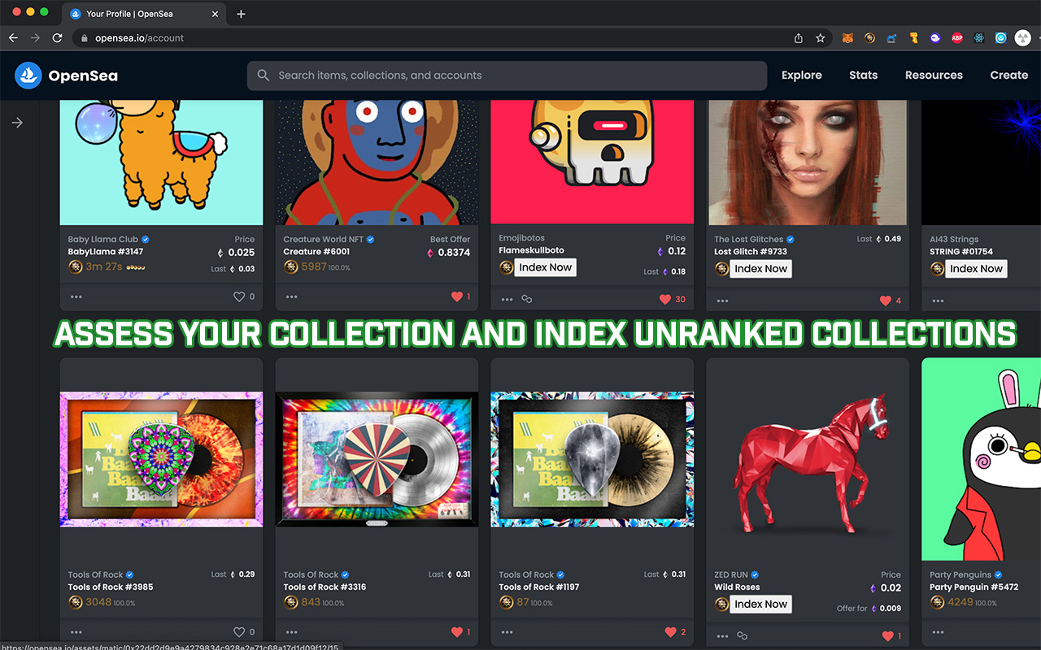The height and width of the screenshot is (650, 1041).
Task: Open more options on Flameskullboto card
Action: (x=507, y=300)
